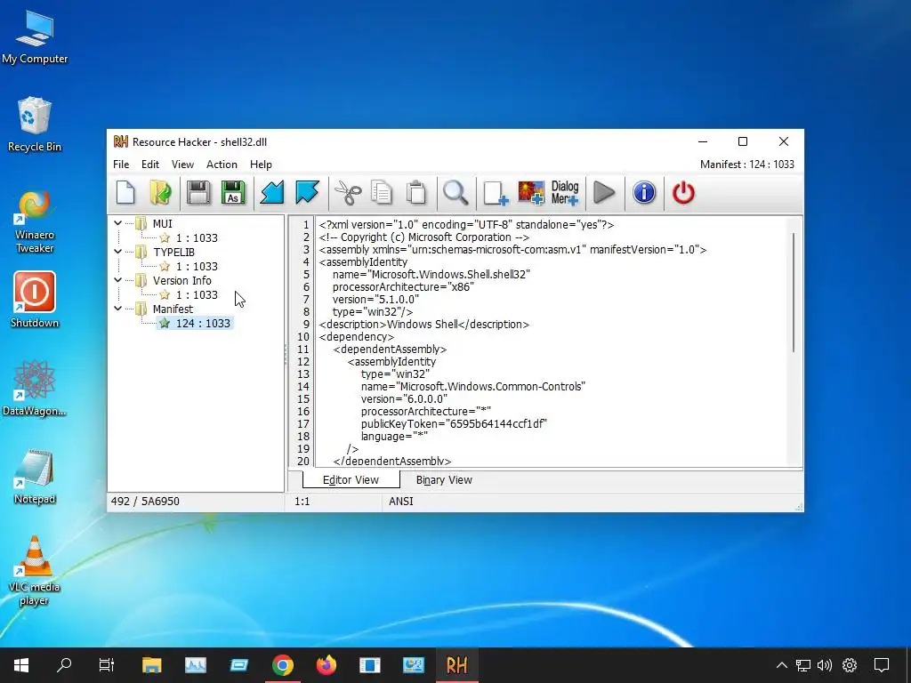Select the Manifest folder label
This screenshot has height=683, width=911.
173,309
